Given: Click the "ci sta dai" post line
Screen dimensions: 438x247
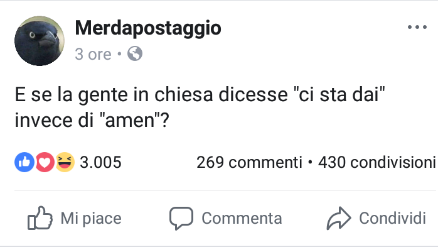Looking at the screenshot, I should [200, 94].
